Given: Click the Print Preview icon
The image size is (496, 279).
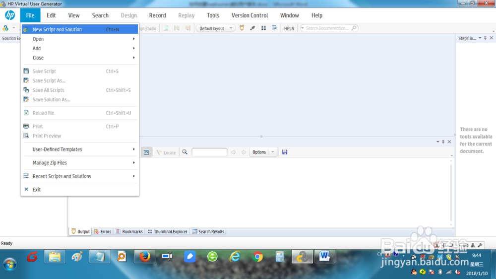Looking at the screenshot, I should click(26, 136).
